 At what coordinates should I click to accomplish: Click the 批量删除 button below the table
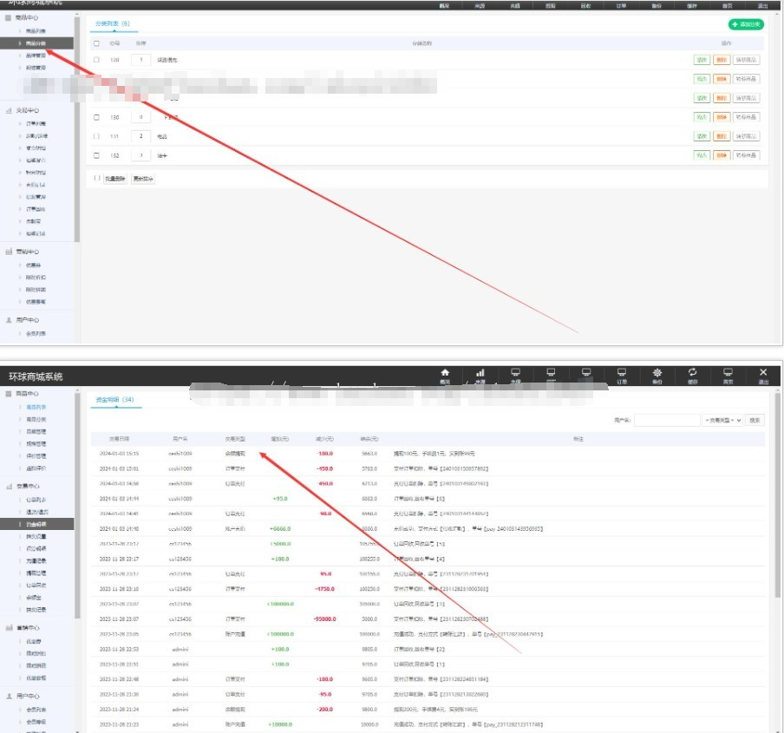pos(115,179)
